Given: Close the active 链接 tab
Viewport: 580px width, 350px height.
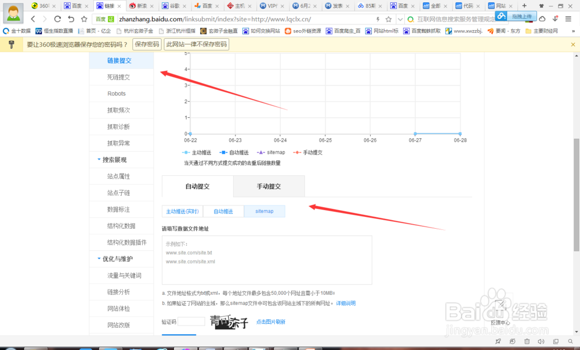Looking at the screenshot, I should coord(119,6).
